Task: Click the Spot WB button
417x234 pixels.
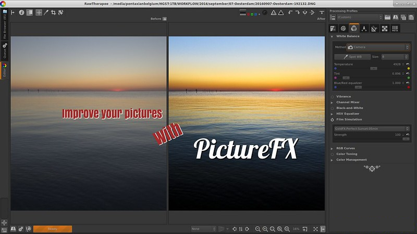Action: coord(352,57)
